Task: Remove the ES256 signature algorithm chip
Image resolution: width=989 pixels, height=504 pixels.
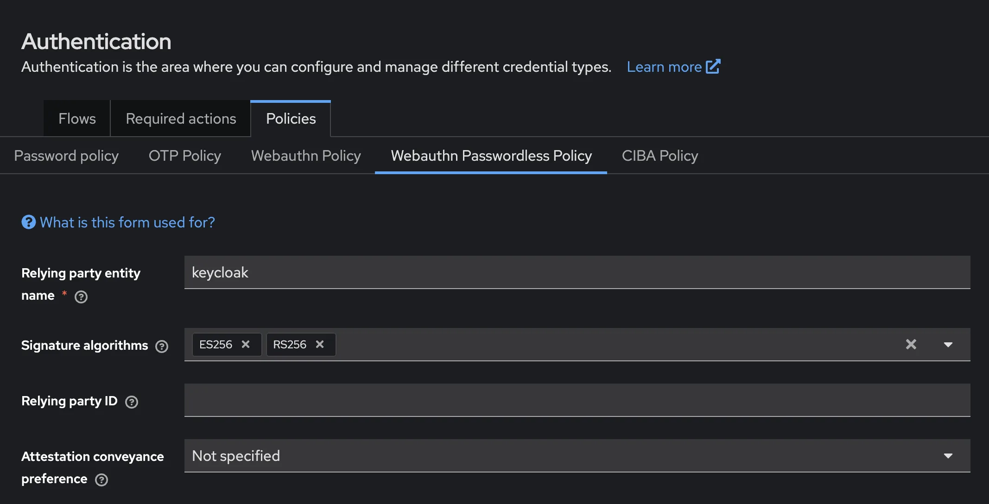Action: (245, 344)
